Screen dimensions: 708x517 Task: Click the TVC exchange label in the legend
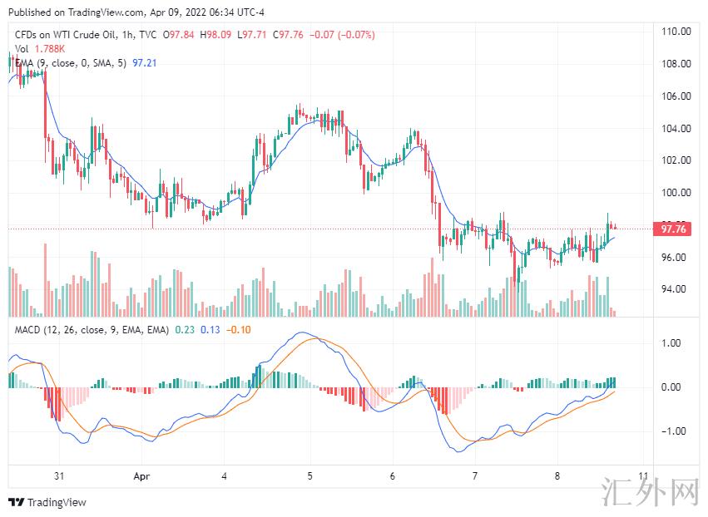click(x=147, y=36)
